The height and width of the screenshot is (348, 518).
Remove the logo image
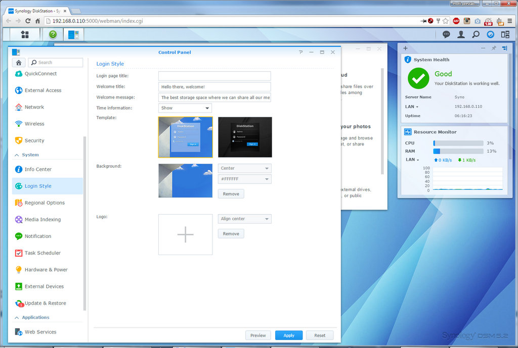point(231,234)
